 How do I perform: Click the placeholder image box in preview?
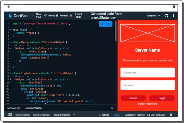pos(148,33)
